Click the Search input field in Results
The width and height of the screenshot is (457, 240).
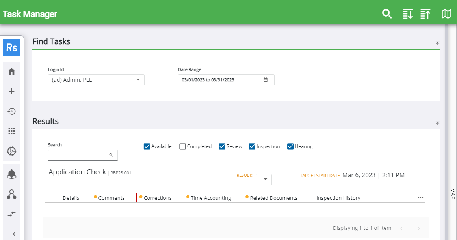click(79, 155)
